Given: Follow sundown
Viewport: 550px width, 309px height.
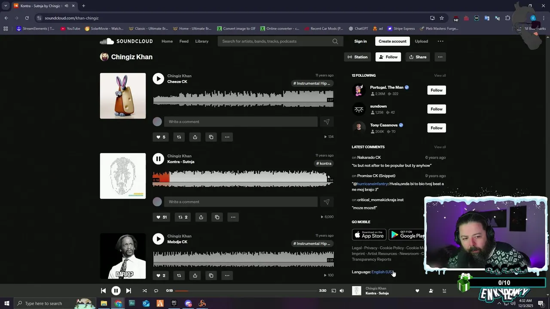Looking at the screenshot, I should click(x=437, y=109).
